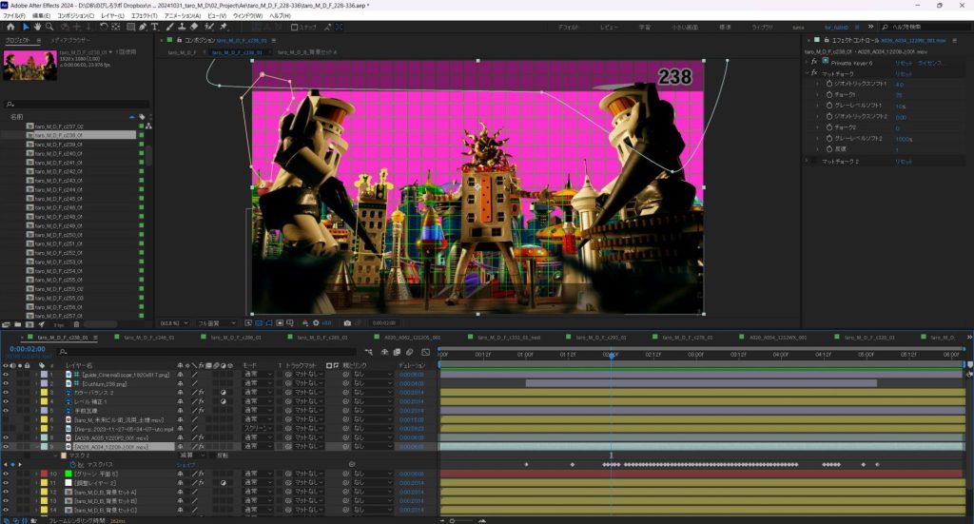Click layer 10 red label color swatch
The image size is (974, 524).
click(44, 474)
